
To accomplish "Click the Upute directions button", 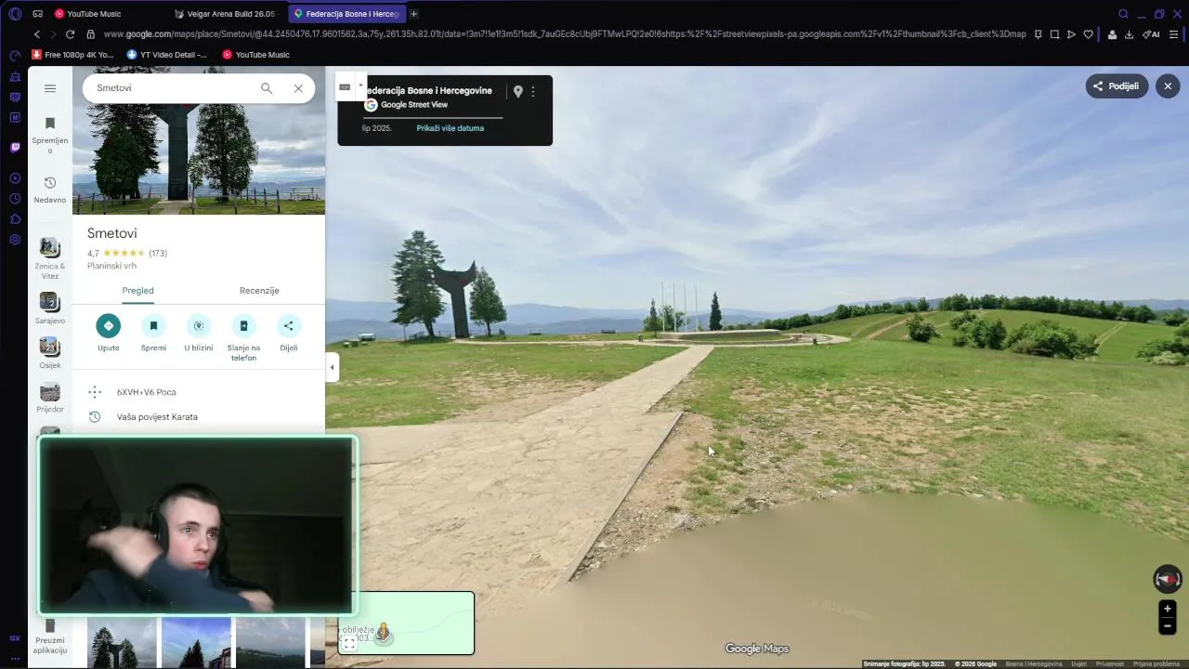I will click(x=109, y=334).
